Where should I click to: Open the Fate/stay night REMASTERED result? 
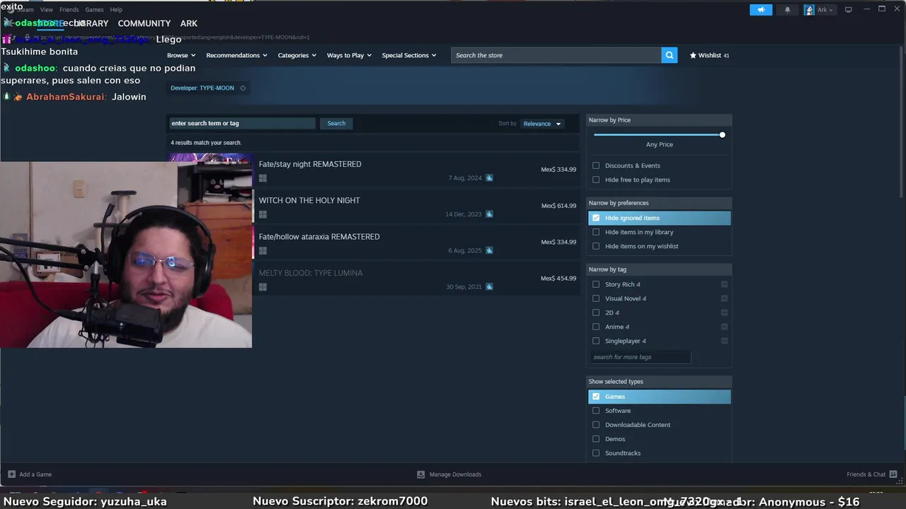(373, 170)
